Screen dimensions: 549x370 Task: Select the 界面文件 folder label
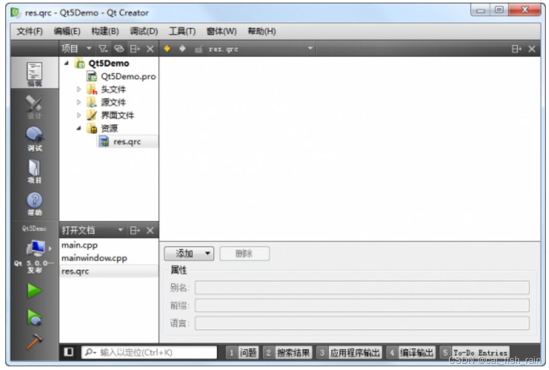[x=117, y=115]
